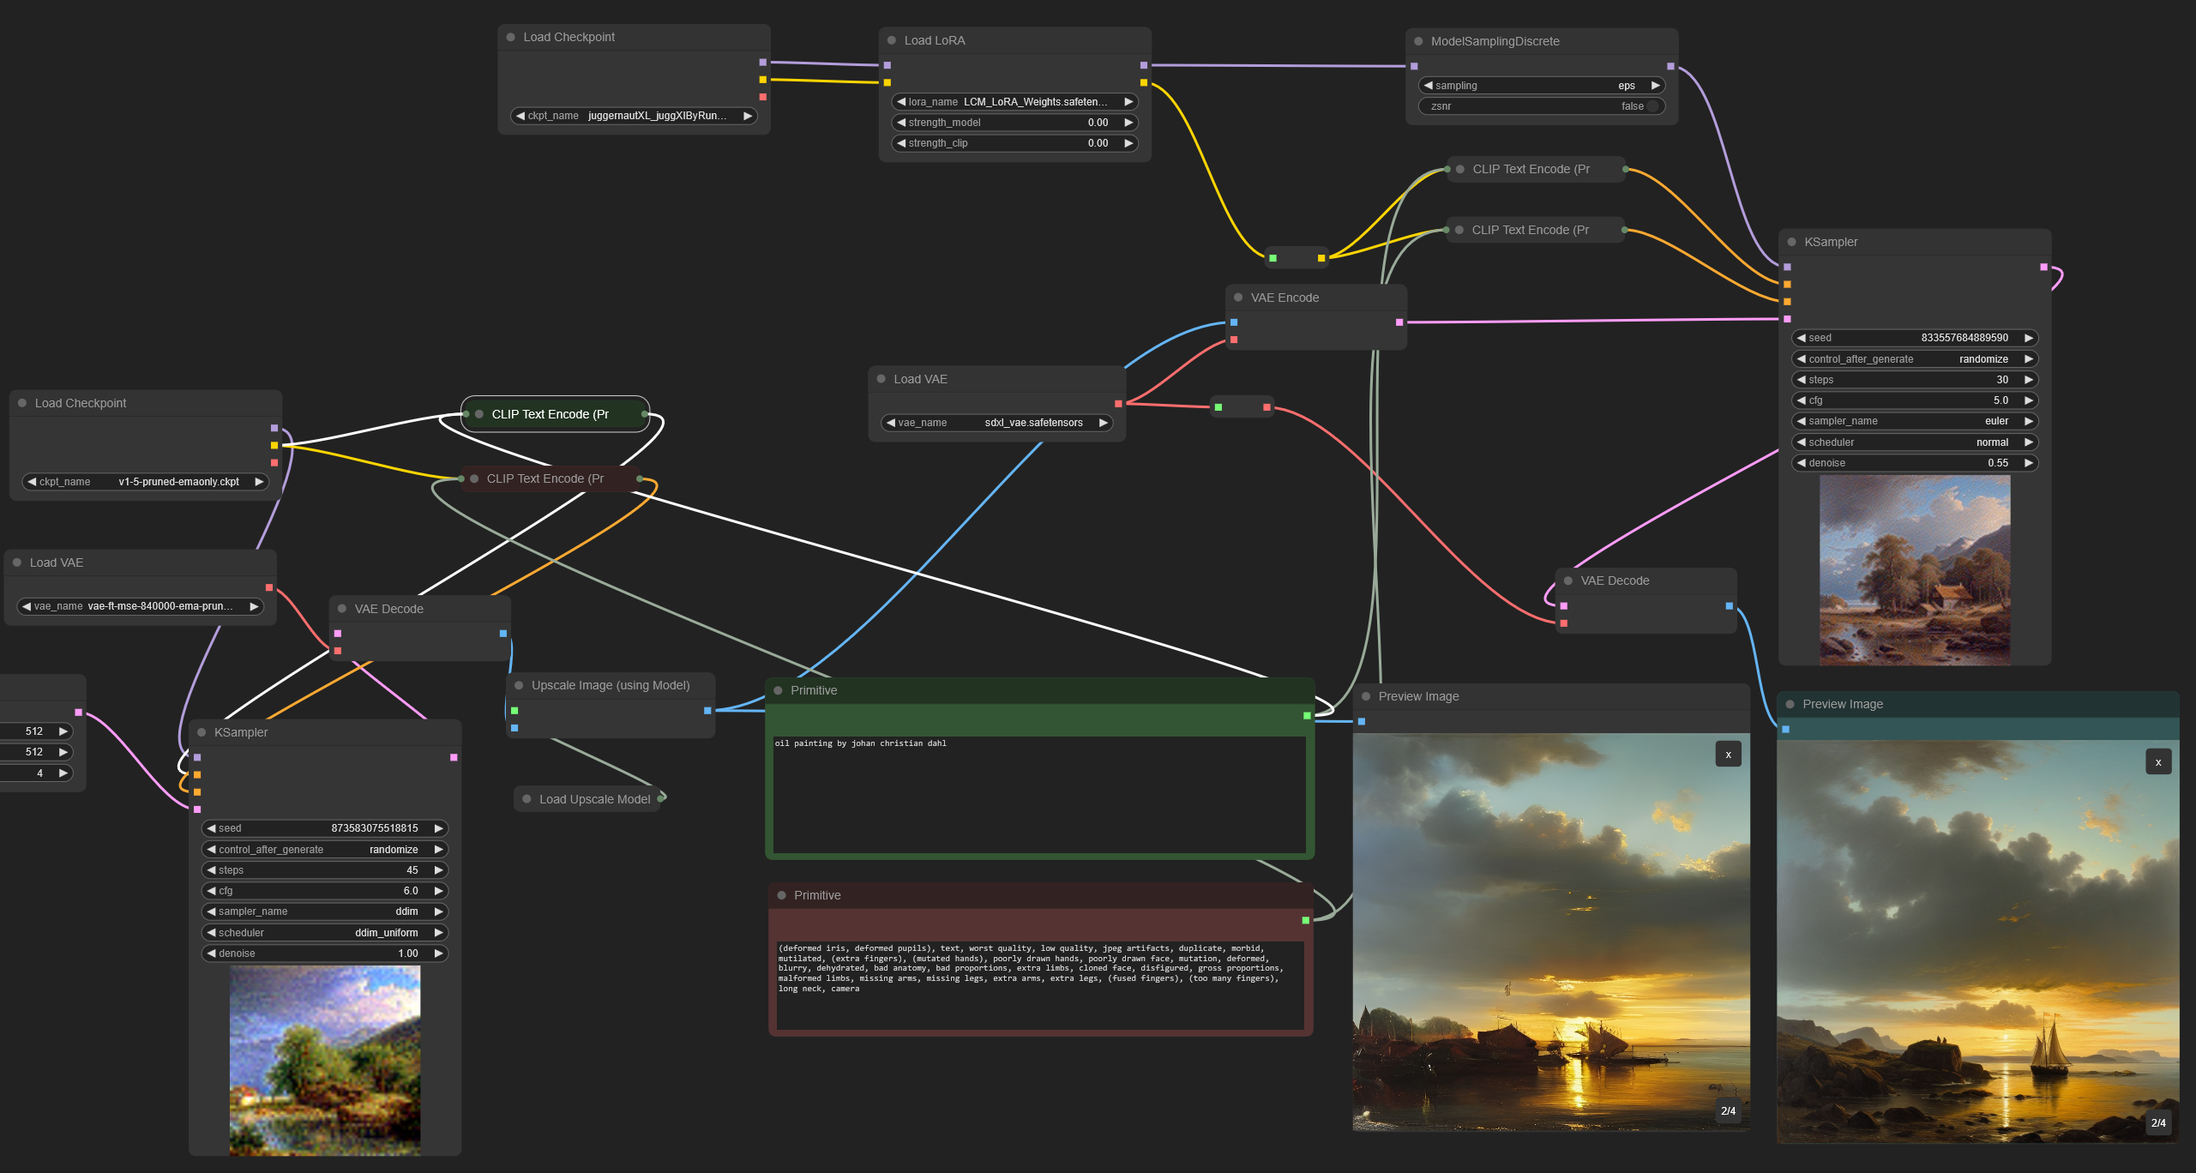The height and width of the screenshot is (1173, 2196).
Task: Close the right Preview Image with x
Action: tap(2158, 762)
